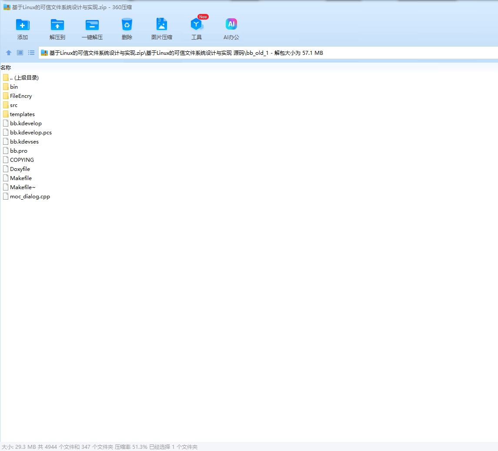Image resolution: width=498 pixels, height=451 pixels.
Task: Select file bb.kdevelop
Action: (26, 124)
